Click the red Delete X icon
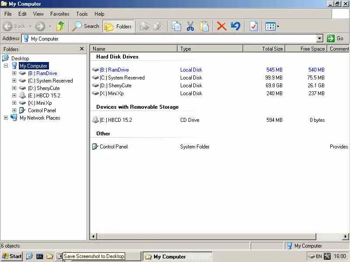350x262 pixels. (221, 26)
